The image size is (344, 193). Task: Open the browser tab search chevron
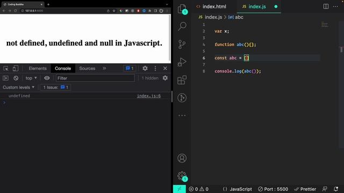click(167, 4)
